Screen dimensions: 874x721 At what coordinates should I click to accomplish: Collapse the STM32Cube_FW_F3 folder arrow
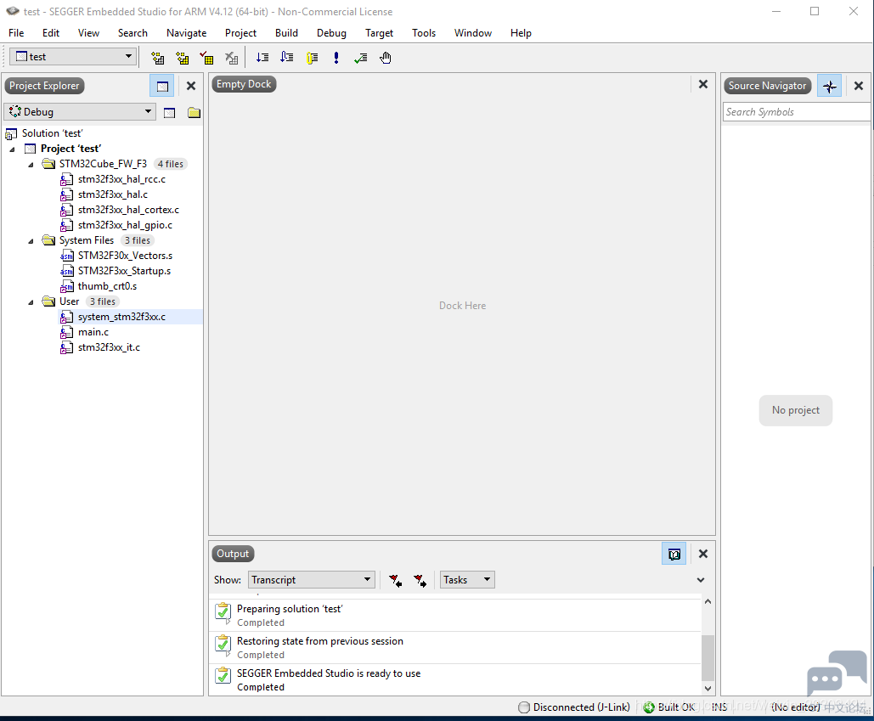(x=31, y=165)
